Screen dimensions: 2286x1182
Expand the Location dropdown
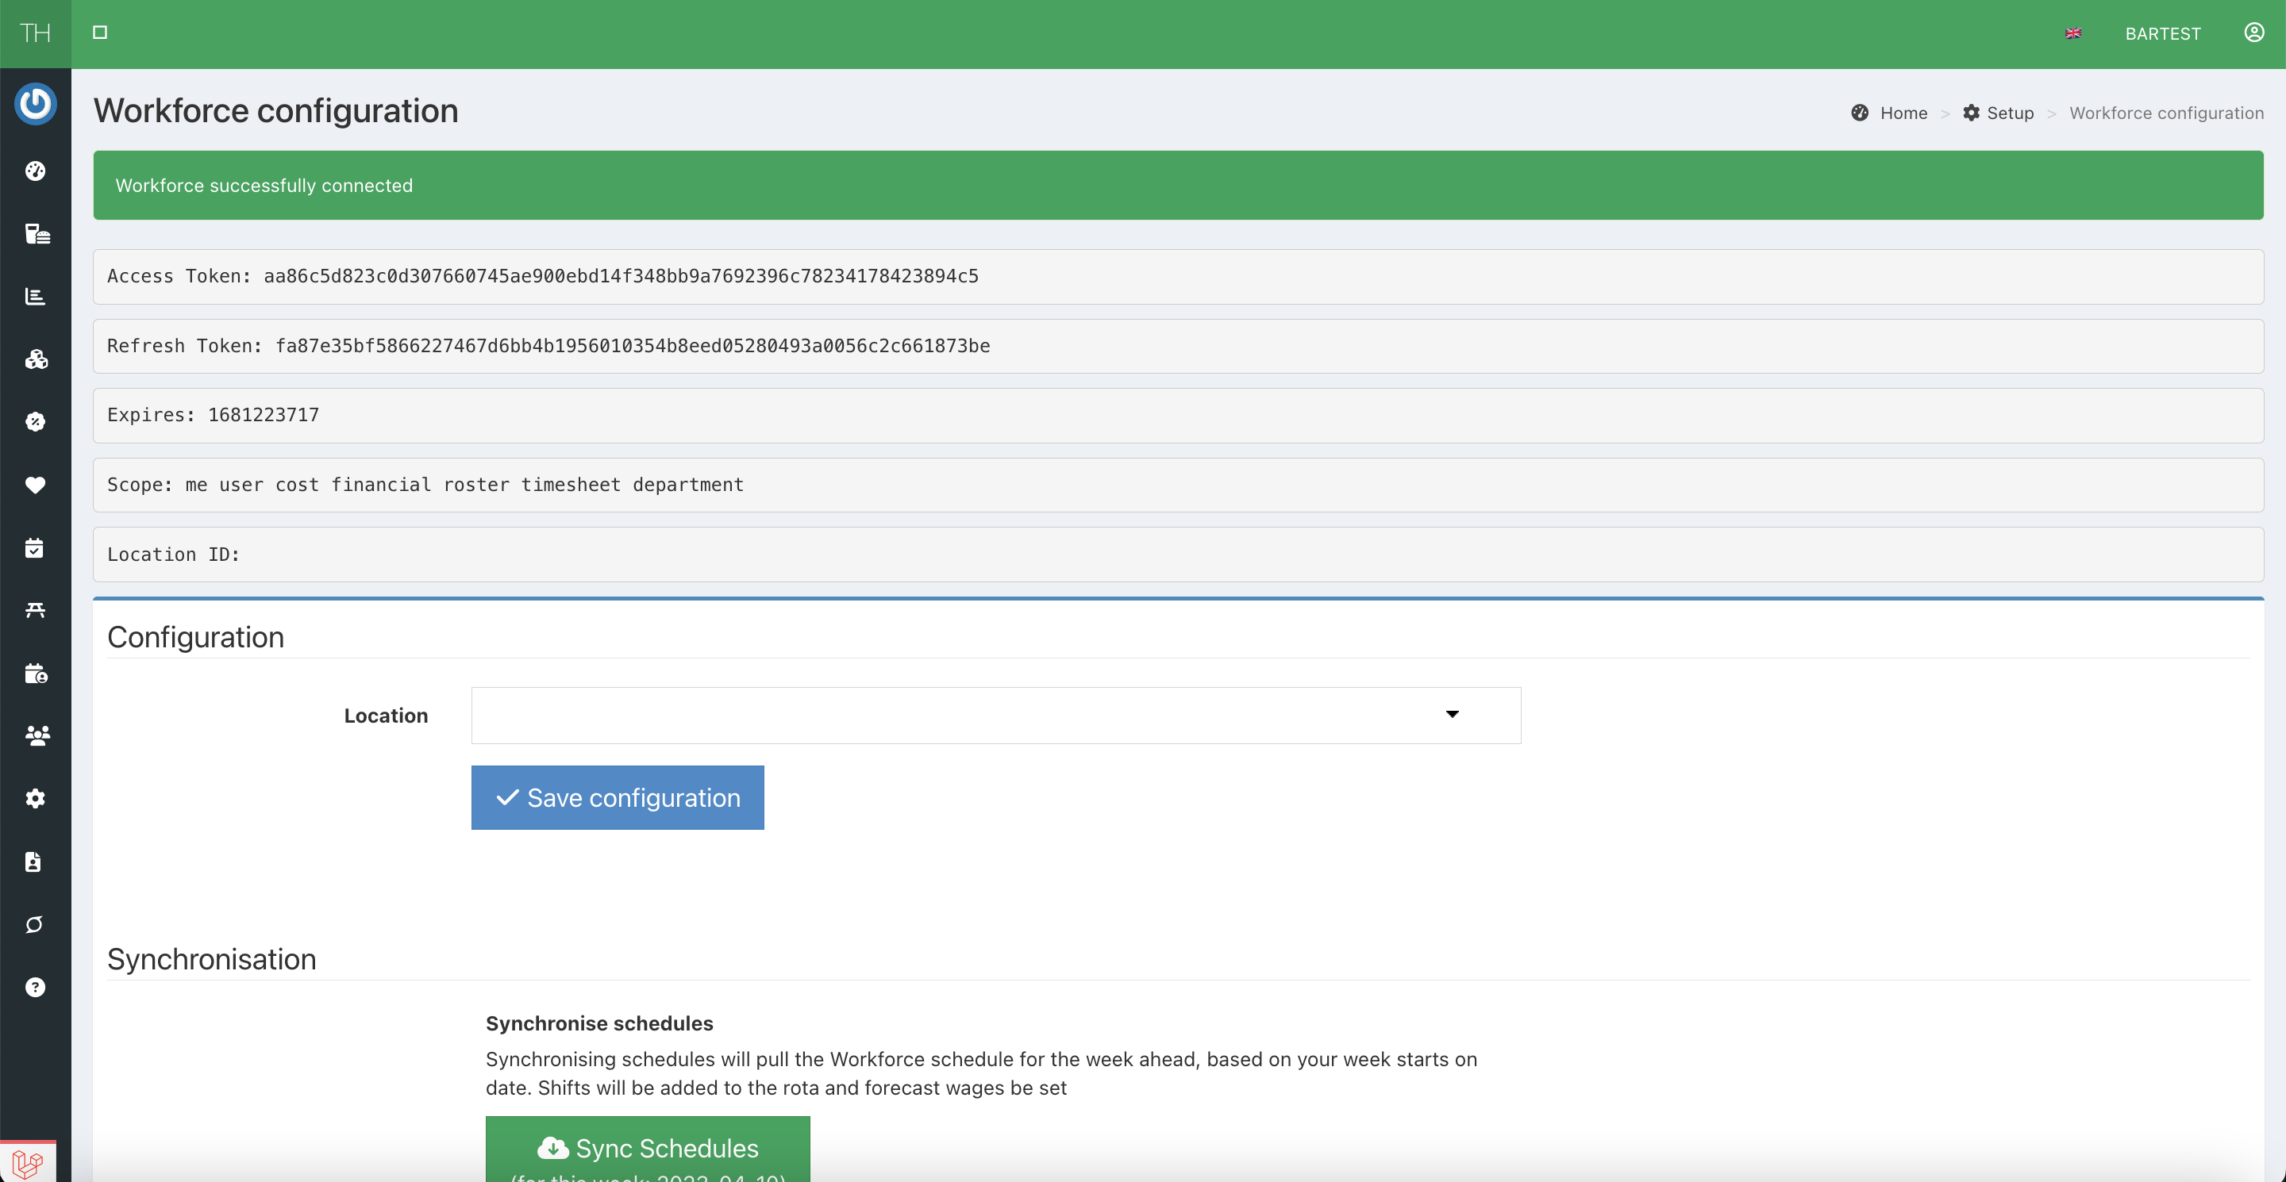pos(995,715)
